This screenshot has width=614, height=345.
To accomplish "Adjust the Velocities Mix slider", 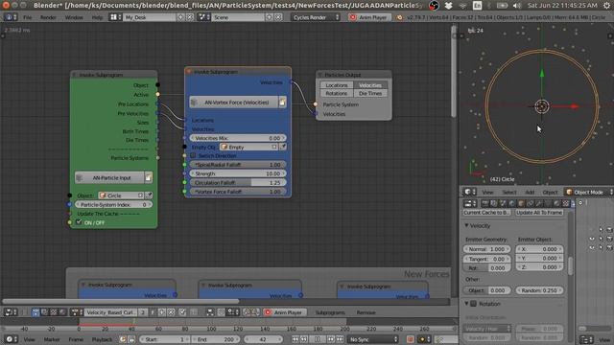I will 238,138.
